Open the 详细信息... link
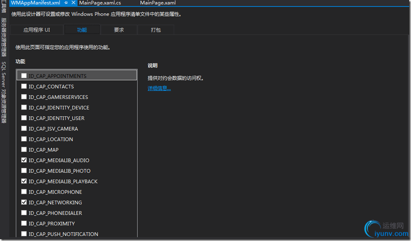Viewport: 411px width, 241px height. point(159,88)
